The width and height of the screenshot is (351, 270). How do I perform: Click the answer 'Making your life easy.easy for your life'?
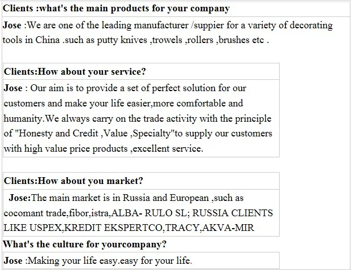tap(109, 261)
